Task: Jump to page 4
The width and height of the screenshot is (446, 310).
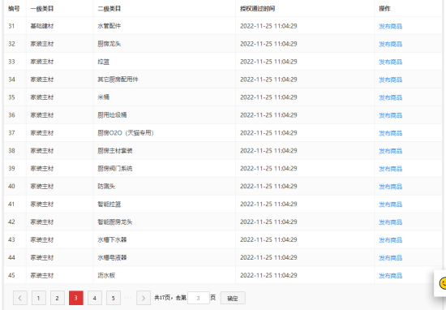Action: pyautogui.click(x=95, y=298)
